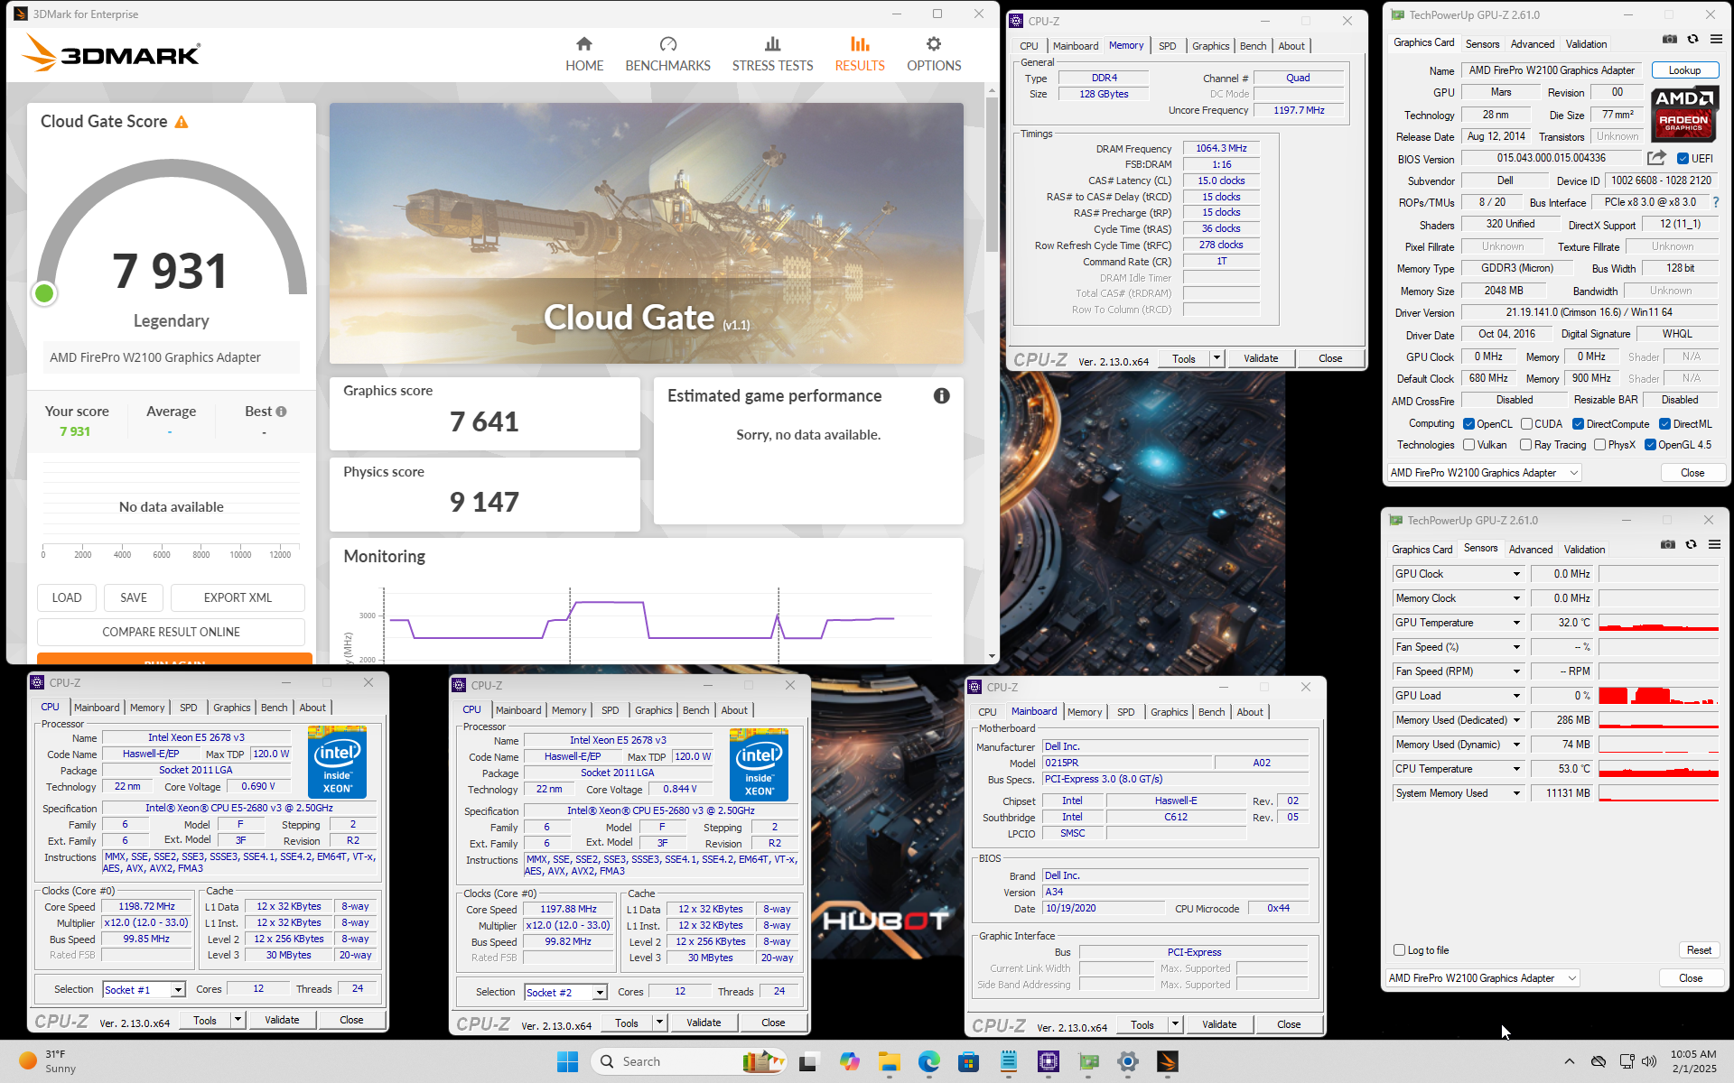Screen dimensions: 1734x1083
Task: Click EXPORT XML button in 3DMark
Action: 238,597
